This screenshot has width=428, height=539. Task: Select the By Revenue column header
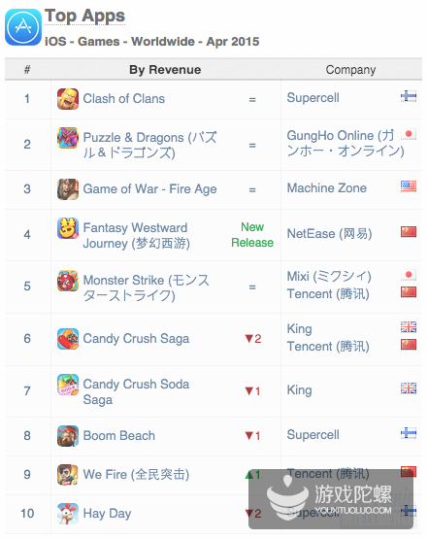pyautogui.click(x=165, y=70)
